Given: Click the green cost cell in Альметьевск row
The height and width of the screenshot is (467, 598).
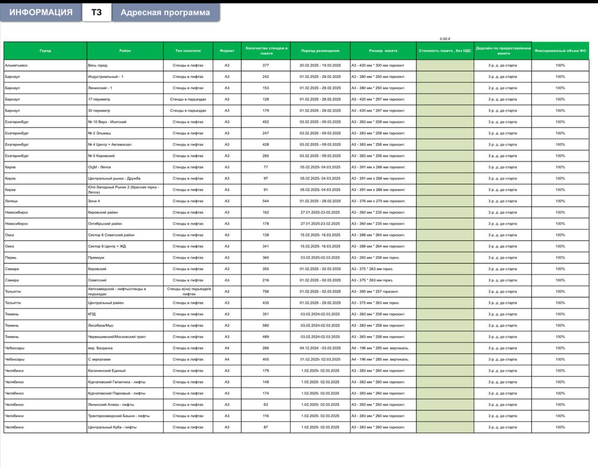Looking at the screenshot, I should coord(445,65).
